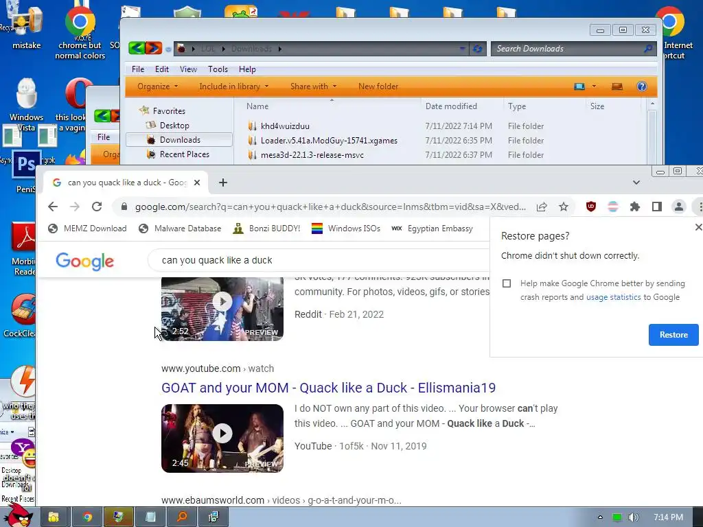The width and height of the screenshot is (703, 527).
Task: Open Chrome from the taskbar
Action: [87, 517]
